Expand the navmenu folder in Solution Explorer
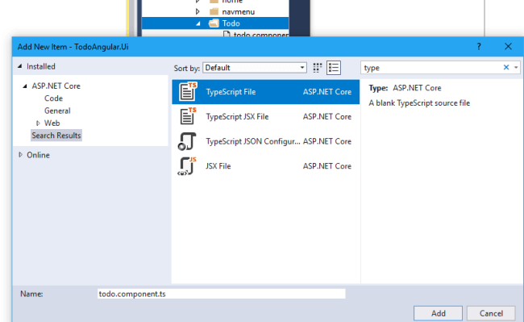The width and height of the screenshot is (524, 322). pos(198,12)
